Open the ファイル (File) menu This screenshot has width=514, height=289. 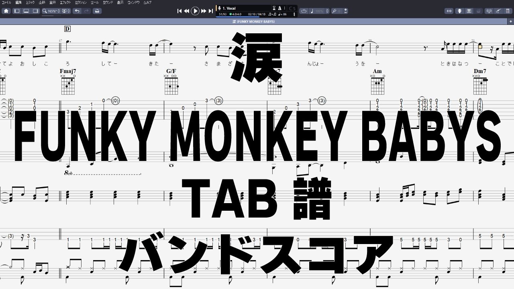coord(6,2)
